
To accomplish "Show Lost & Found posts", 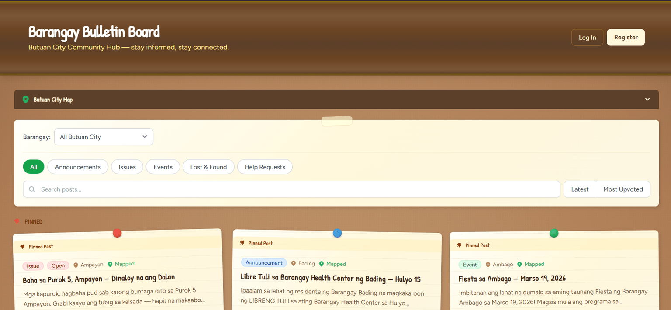I will [x=208, y=167].
